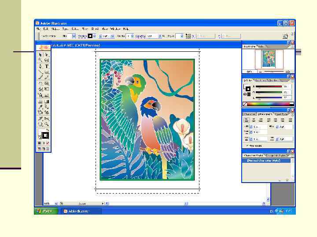Image resolution: width=317 pixels, height=237 pixels.
Task: Set paragraph alignment to Align Left
Action: click(247, 120)
